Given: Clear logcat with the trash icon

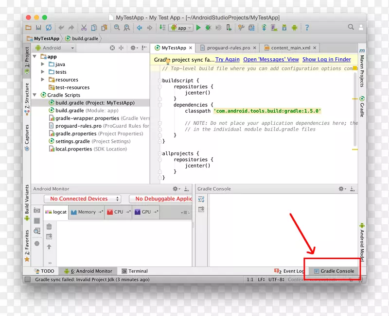Looking at the screenshot, I should point(49,226).
